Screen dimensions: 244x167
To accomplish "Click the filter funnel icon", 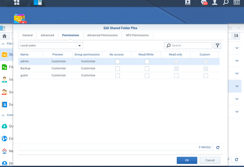I will click(x=217, y=45).
